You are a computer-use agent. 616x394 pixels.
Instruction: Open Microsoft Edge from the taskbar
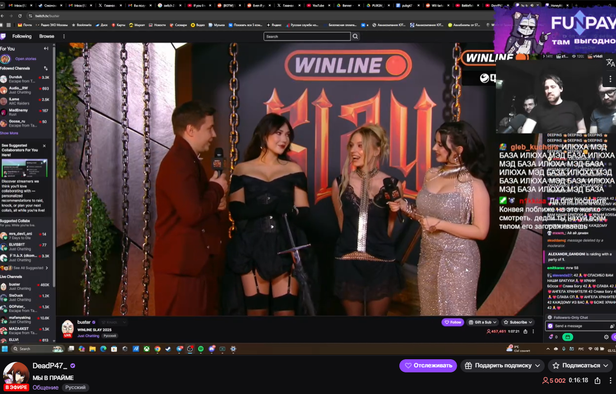point(103,349)
